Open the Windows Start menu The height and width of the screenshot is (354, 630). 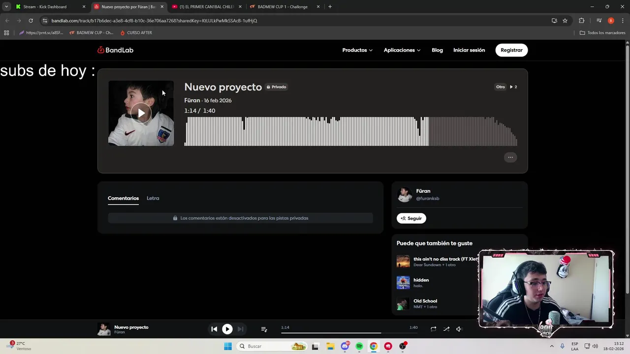pyautogui.click(x=228, y=346)
